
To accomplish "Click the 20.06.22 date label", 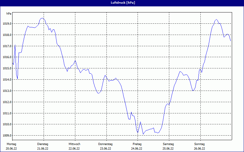I will click(12, 149).
